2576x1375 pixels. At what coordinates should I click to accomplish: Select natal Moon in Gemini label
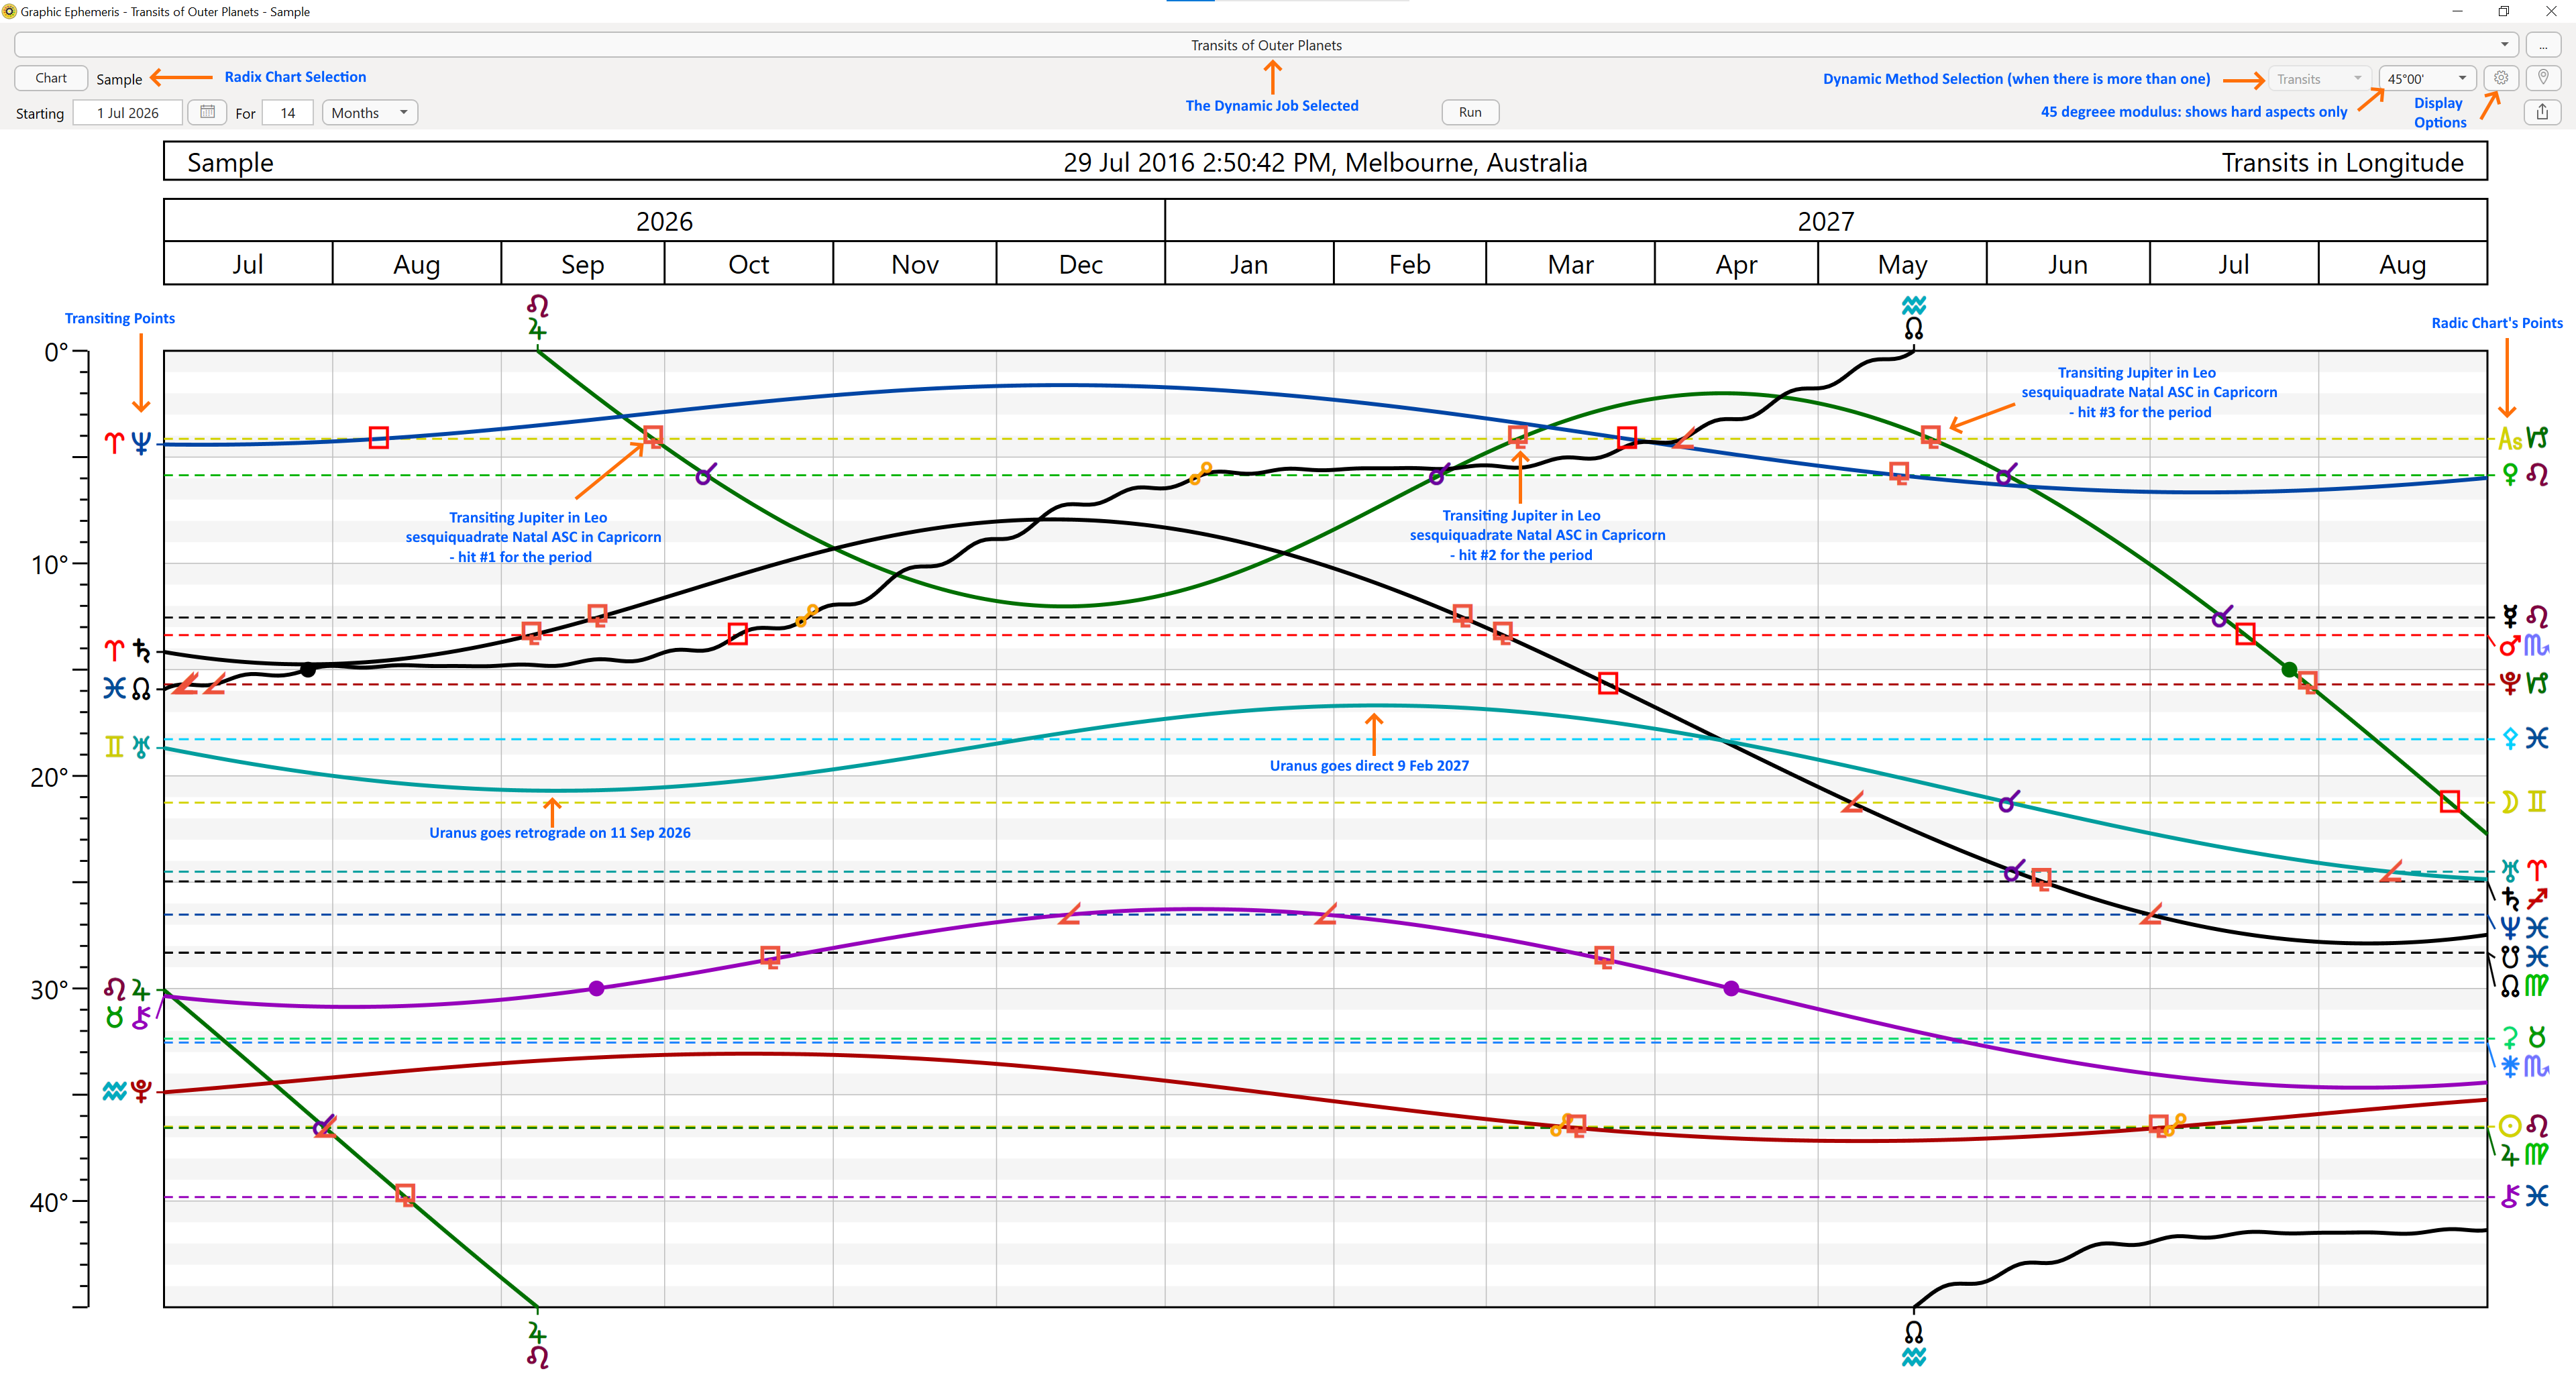(2523, 801)
